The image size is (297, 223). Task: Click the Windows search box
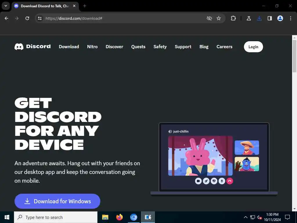pos(56,217)
